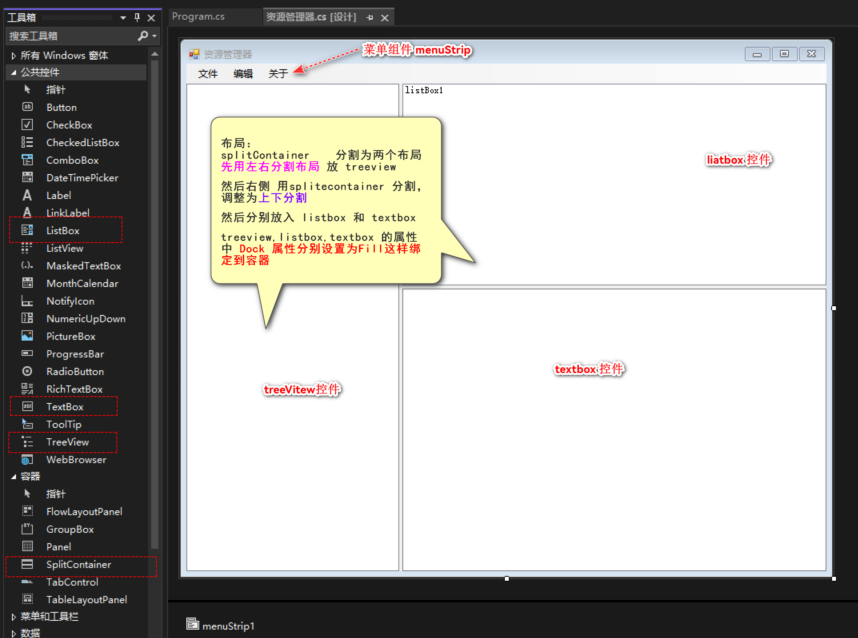Click the 关于 menu item

(x=278, y=74)
